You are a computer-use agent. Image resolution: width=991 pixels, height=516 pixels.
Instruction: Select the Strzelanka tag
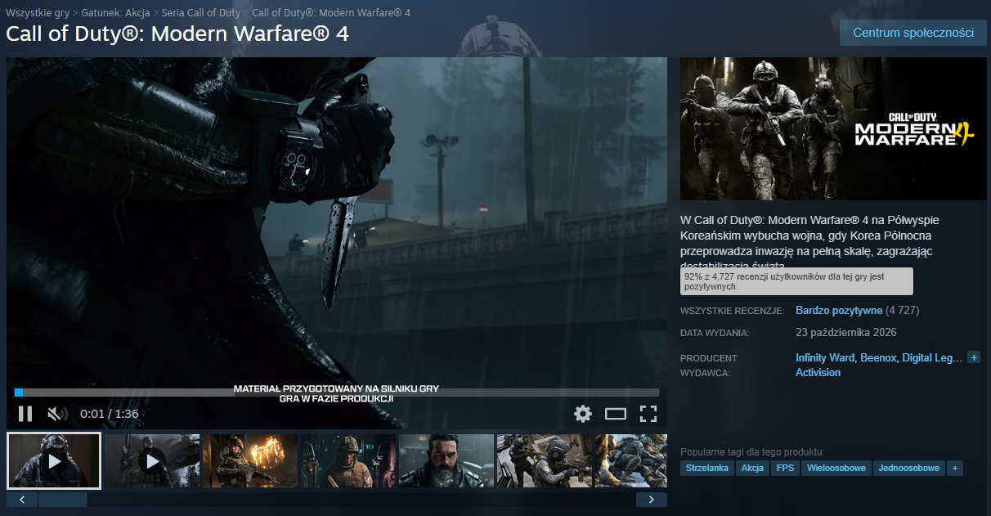(707, 469)
